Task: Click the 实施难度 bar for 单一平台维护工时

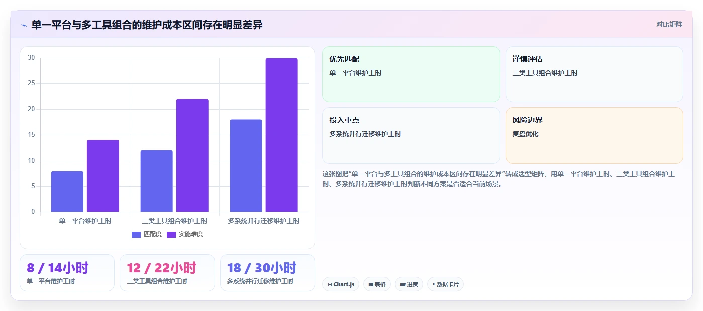Action: [x=103, y=176]
